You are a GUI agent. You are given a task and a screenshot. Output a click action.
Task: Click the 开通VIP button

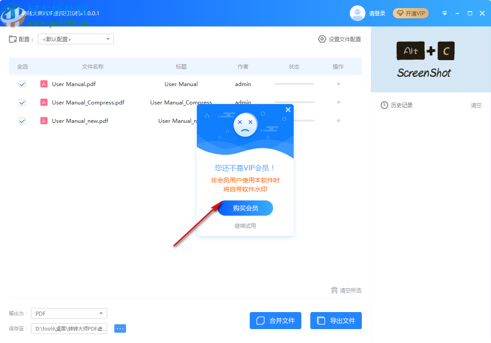tap(411, 13)
